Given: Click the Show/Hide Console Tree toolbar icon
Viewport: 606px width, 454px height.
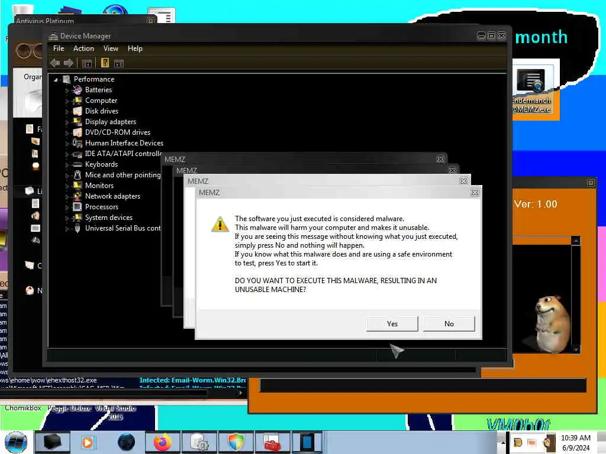Looking at the screenshot, I should tap(86, 63).
